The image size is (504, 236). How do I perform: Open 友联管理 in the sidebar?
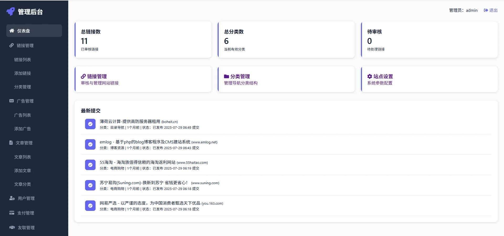tap(34, 227)
